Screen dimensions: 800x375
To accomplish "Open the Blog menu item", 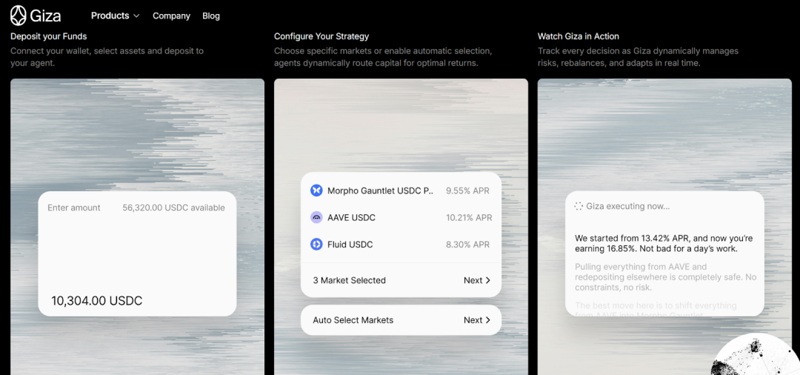I will tap(211, 16).
